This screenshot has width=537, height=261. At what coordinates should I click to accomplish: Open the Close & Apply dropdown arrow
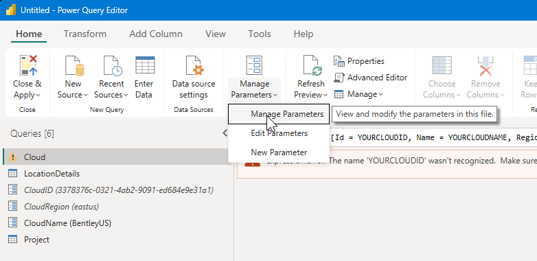click(x=38, y=95)
